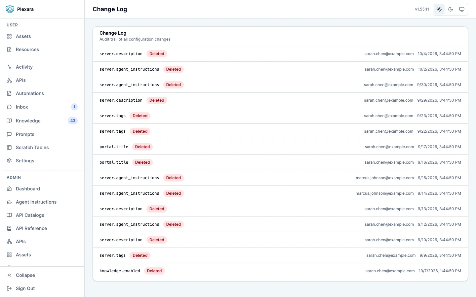Click the 10/7/2026, 1:44:50 PM timestamp
476x297 pixels.
[440, 271]
